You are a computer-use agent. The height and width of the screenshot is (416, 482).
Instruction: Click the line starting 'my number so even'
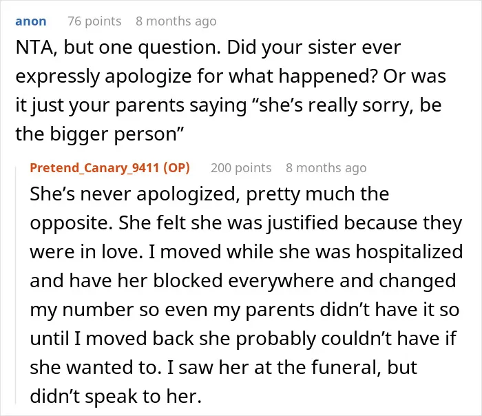tap(244, 310)
